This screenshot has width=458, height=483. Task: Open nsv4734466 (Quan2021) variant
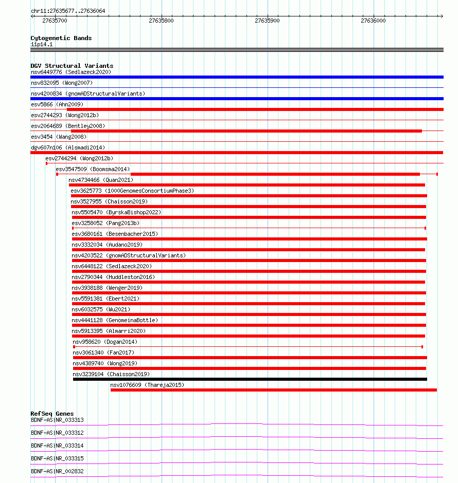101,180
